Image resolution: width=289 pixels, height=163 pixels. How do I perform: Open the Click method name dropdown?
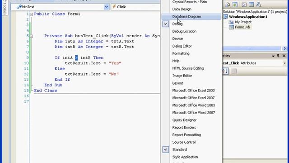click(135, 7)
